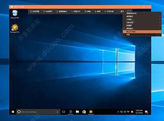The width and height of the screenshot is (164, 121).
Task: Click the 993 875 036 ID in the title bar
Action: pyautogui.click(x=19, y=7)
